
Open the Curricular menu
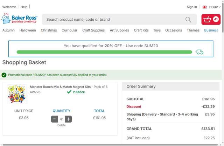(x=69, y=30)
